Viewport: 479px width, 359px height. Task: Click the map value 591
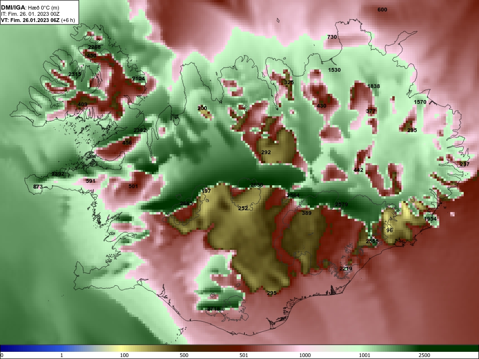click(x=91, y=181)
